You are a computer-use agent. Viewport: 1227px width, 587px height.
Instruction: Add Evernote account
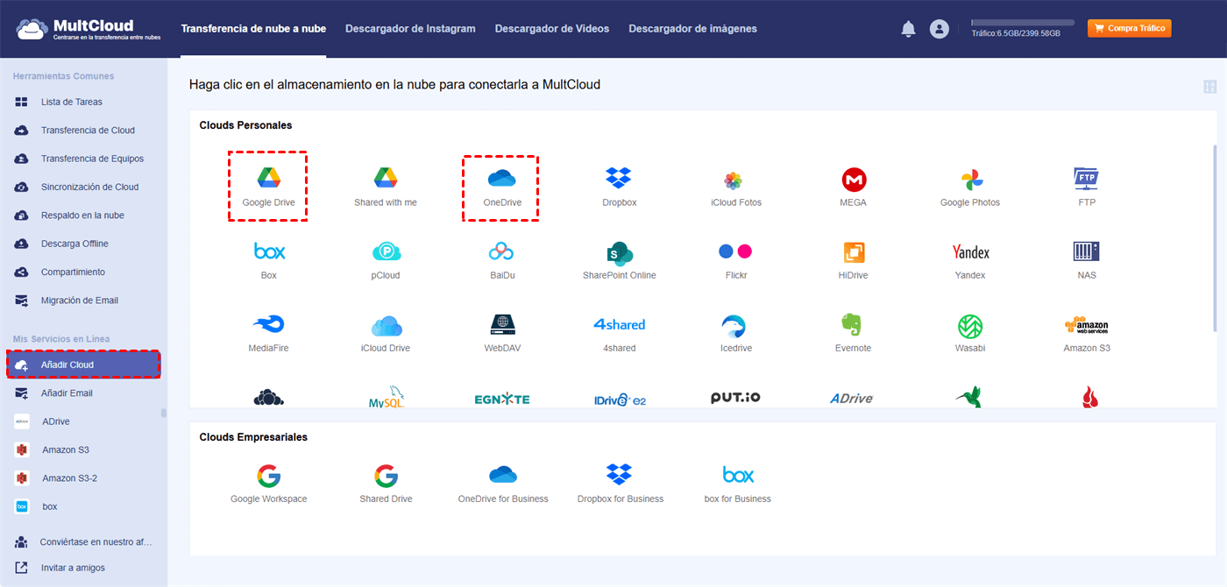coord(853,333)
